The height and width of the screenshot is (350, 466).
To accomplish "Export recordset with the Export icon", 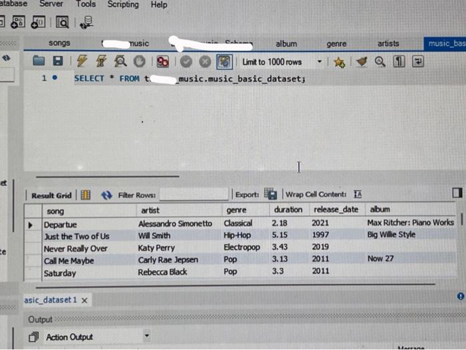I will click(x=270, y=194).
